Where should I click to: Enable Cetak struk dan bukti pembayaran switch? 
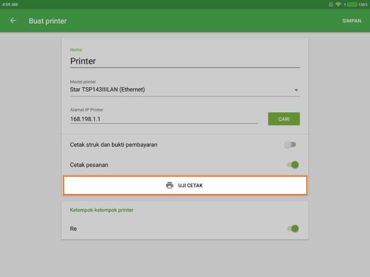point(290,145)
